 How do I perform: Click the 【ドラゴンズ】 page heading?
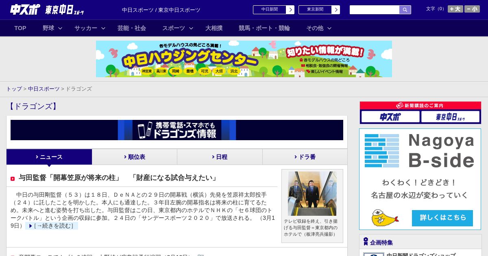pyautogui.click(x=33, y=106)
